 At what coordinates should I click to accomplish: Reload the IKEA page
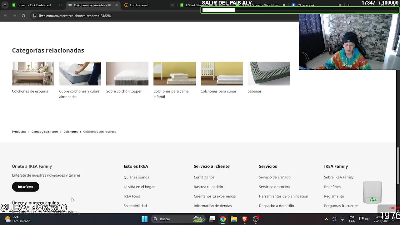click(x=23, y=16)
